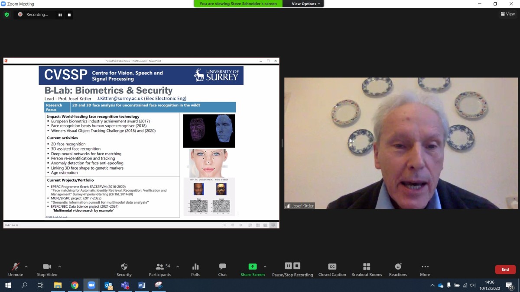Viewport: 520px width, 292px height.
Task: Open the Participants panel
Action: 160,267
